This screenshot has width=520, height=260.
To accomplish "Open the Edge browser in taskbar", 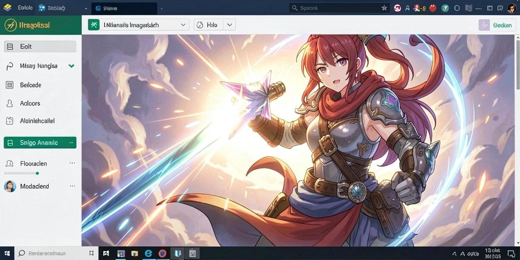I will click(x=149, y=254).
